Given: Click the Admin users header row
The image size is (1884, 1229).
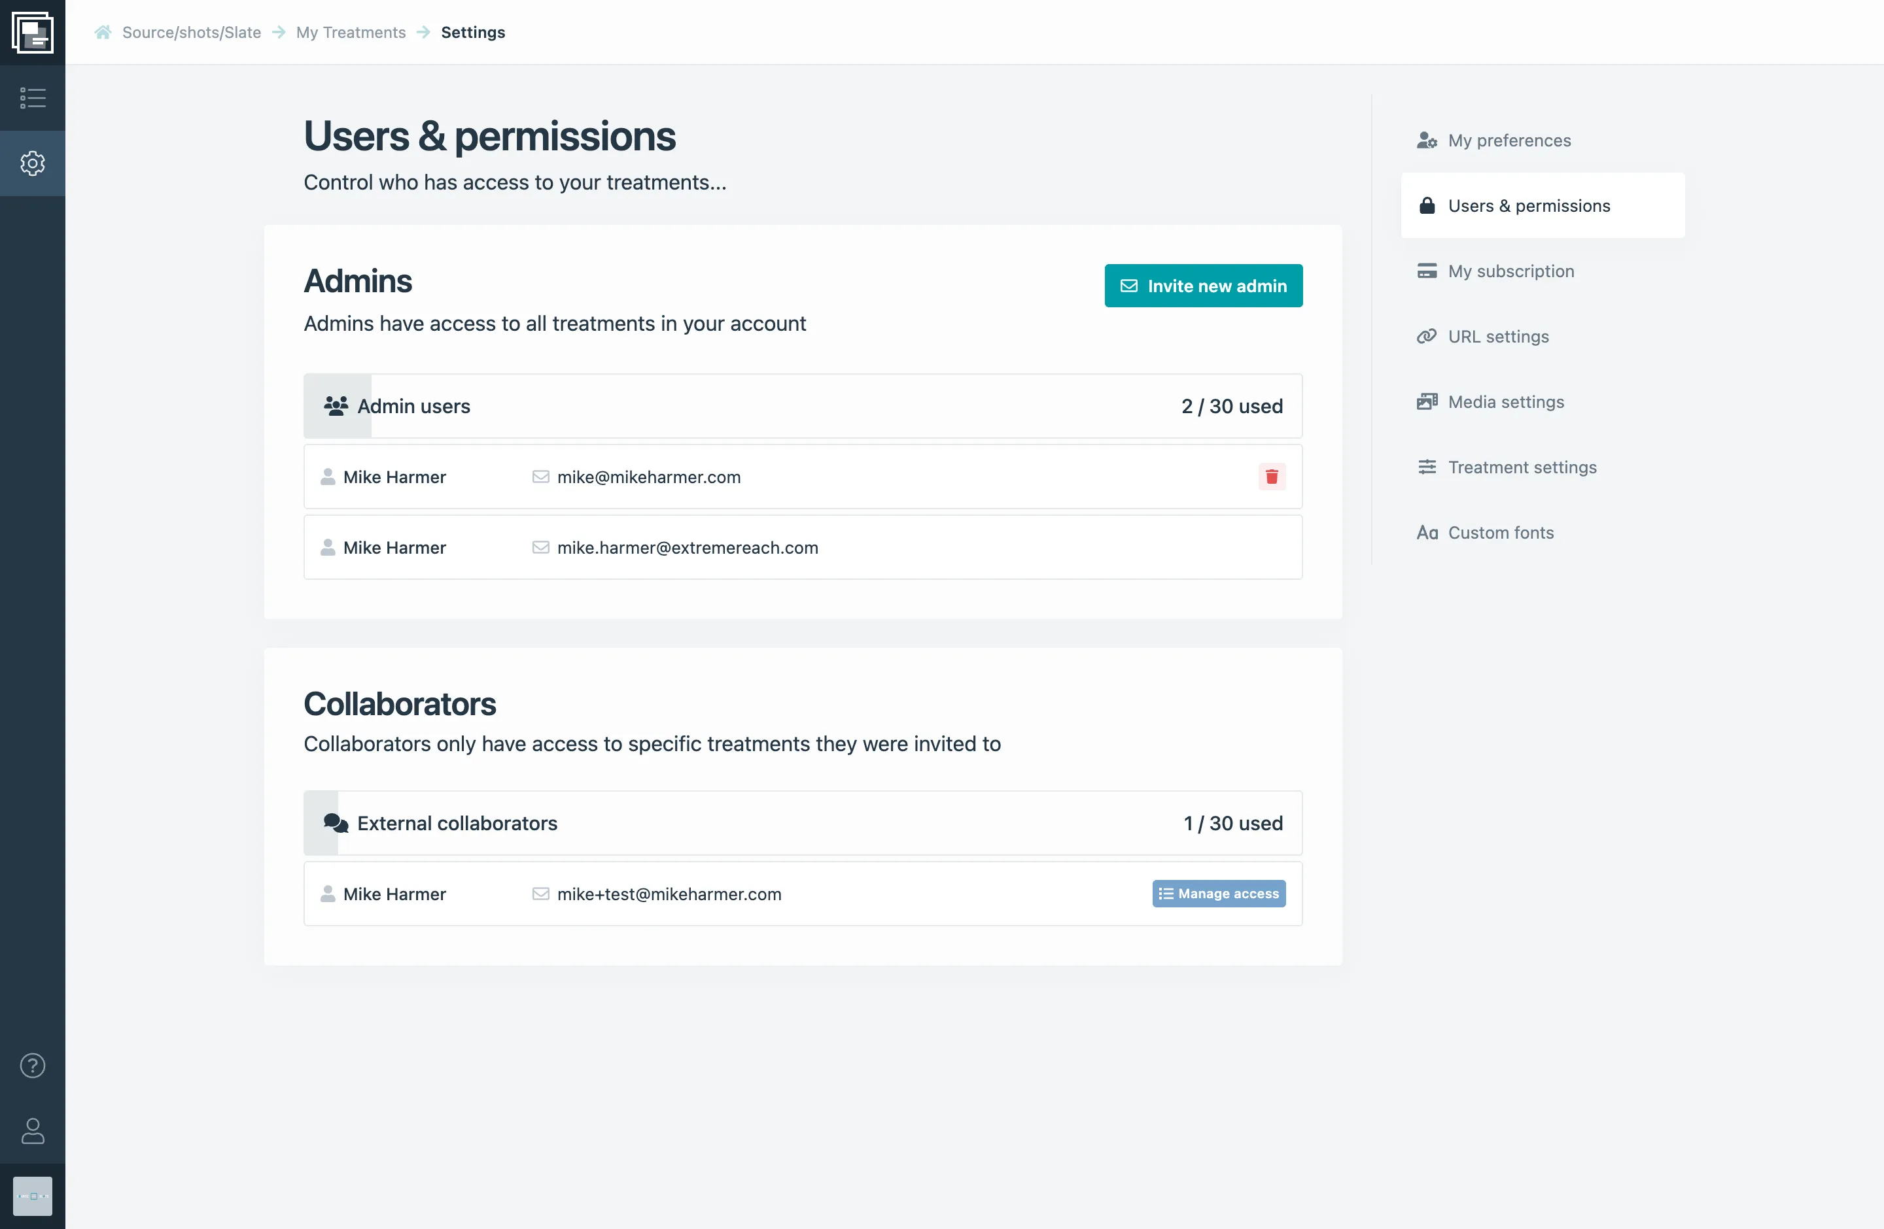Looking at the screenshot, I should 802,406.
